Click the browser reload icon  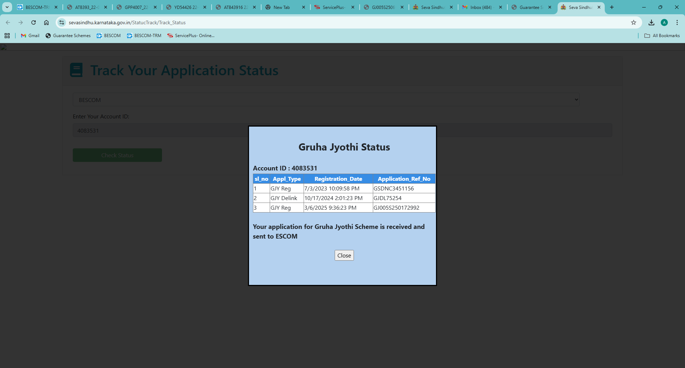point(34,22)
